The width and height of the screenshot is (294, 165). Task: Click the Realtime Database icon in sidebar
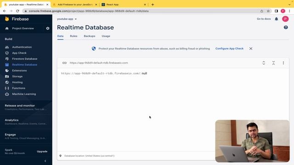click(7, 65)
